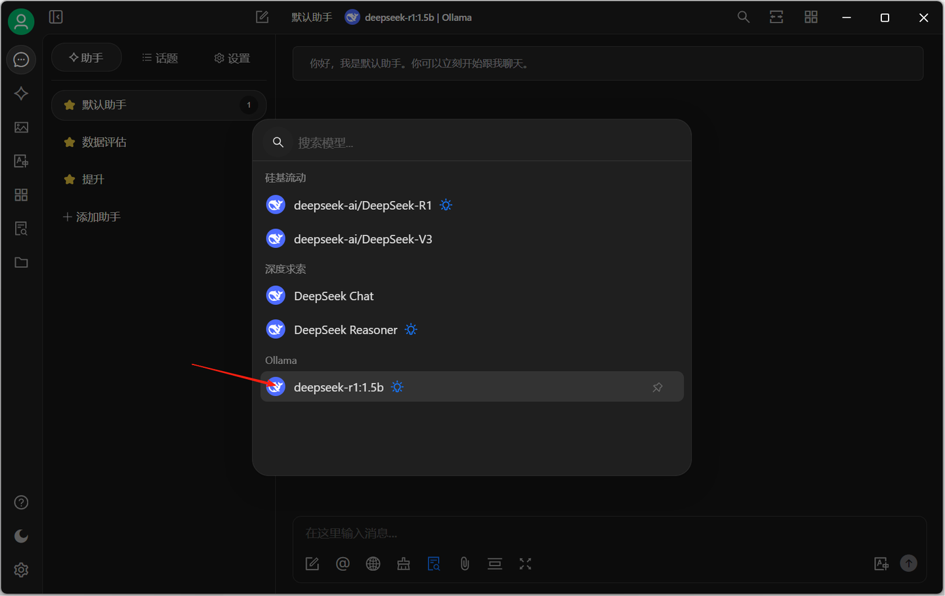Select the 数据评估 assistant
945x596 pixels.
(159, 142)
